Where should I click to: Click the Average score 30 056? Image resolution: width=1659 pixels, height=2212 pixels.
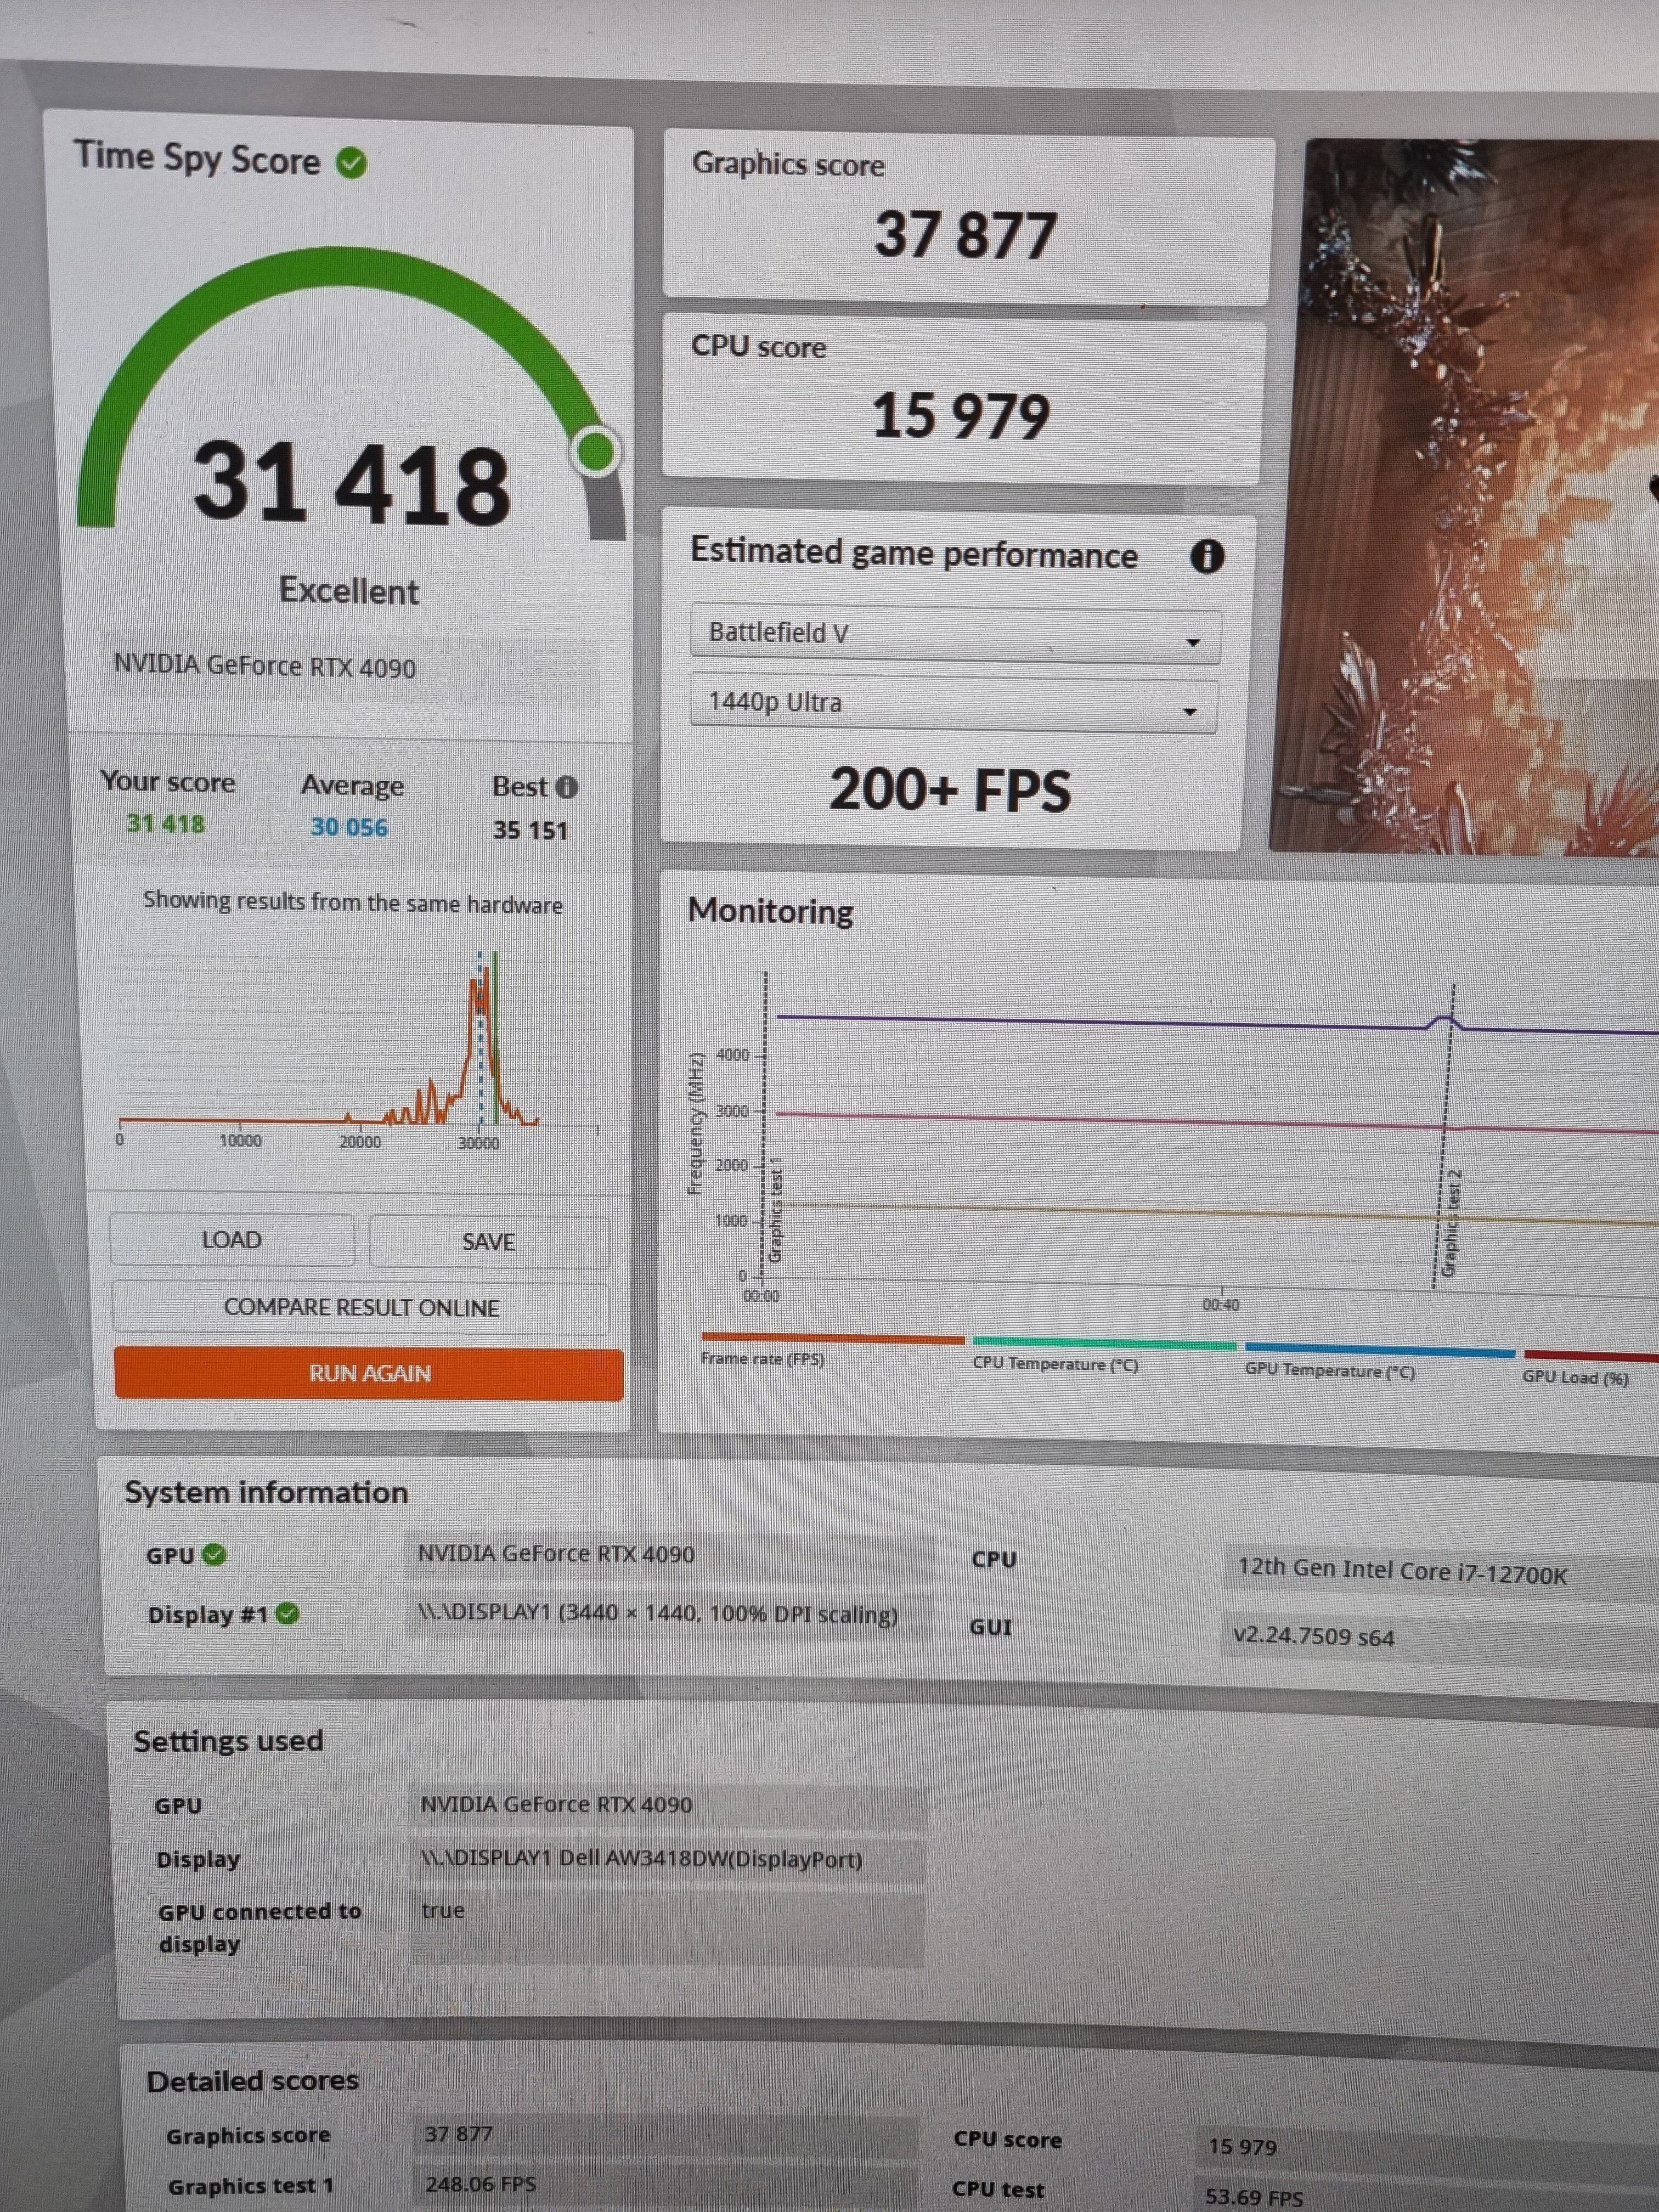pos(348,827)
